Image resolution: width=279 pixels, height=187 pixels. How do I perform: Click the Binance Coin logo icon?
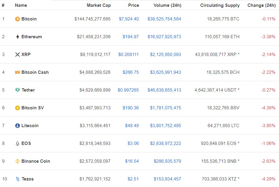[x=18, y=161]
